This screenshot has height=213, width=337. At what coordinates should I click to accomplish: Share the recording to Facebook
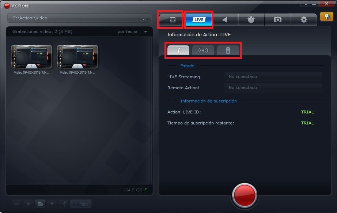(64, 204)
